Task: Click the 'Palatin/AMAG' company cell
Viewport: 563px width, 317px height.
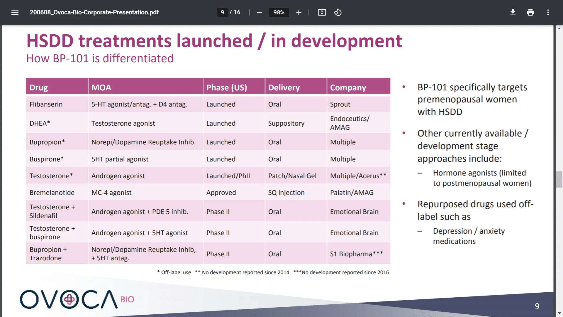Action: click(x=359, y=193)
